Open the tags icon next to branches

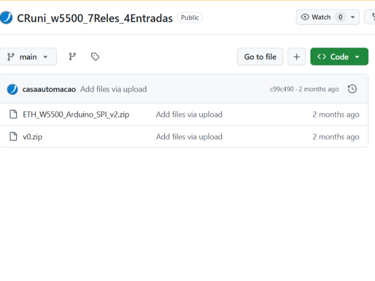click(x=95, y=57)
